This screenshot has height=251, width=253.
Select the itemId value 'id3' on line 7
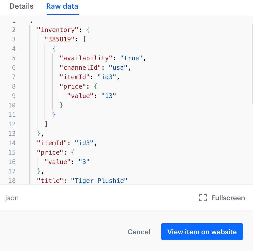pos(107,77)
